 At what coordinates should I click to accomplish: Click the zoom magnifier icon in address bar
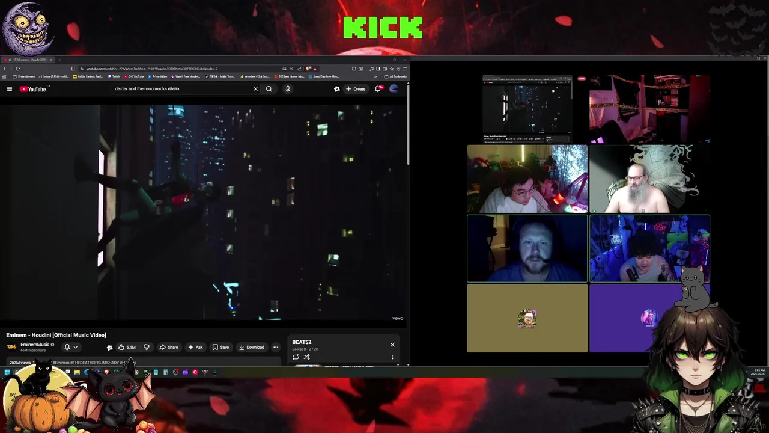tap(292, 69)
